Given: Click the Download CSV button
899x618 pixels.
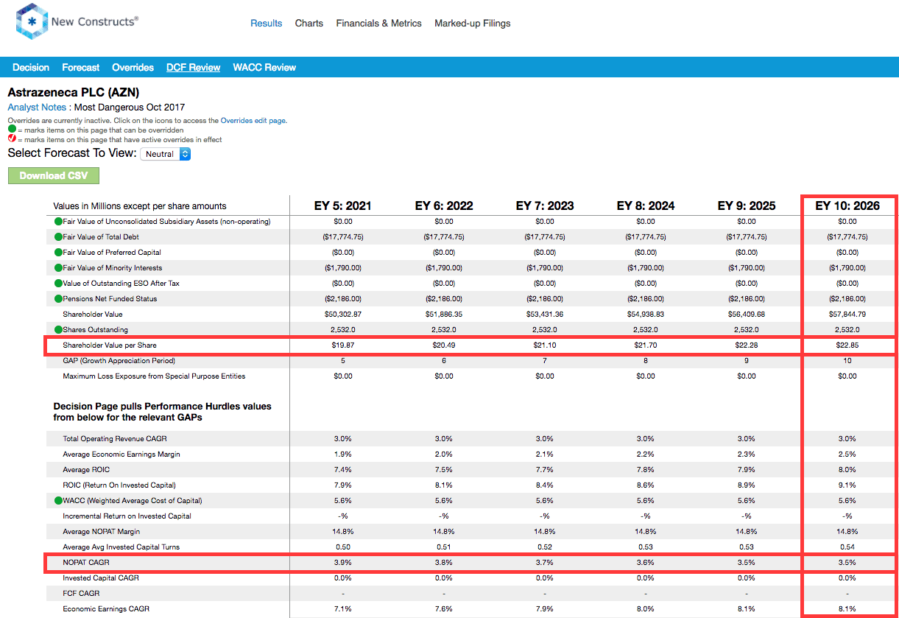Looking at the screenshot, I should [53, 176].
